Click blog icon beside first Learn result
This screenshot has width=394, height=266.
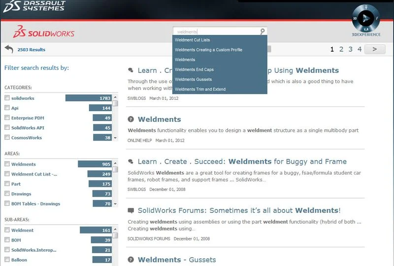pos(131,70)
